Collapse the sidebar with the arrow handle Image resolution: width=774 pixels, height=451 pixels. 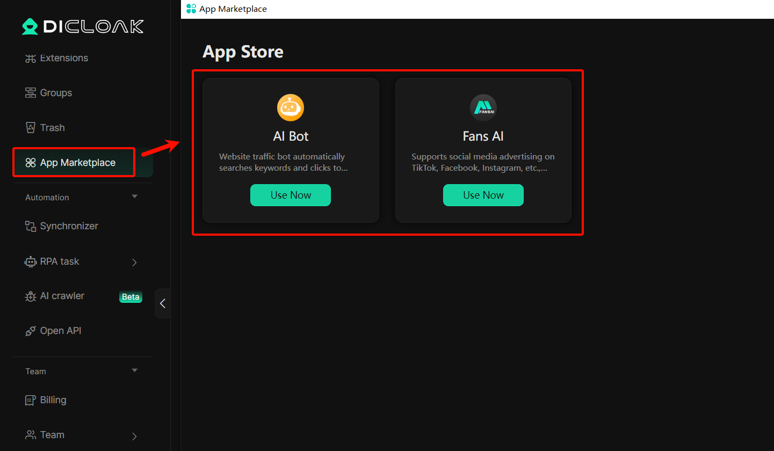(x=162, y=303)
